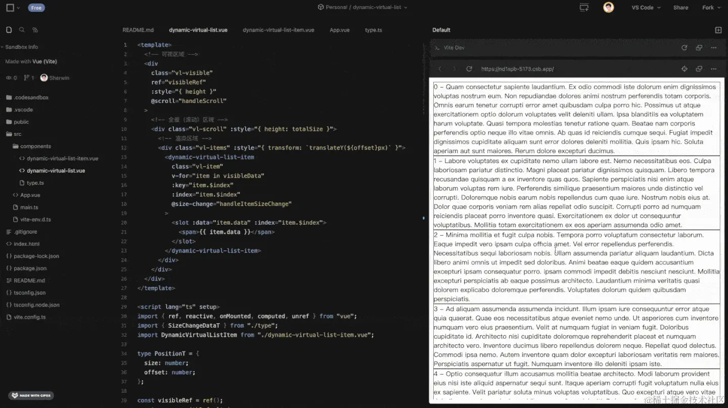Click the Vue (Vite) template link
The height and width of the screenshot is (408, 728).
point(44,62)
